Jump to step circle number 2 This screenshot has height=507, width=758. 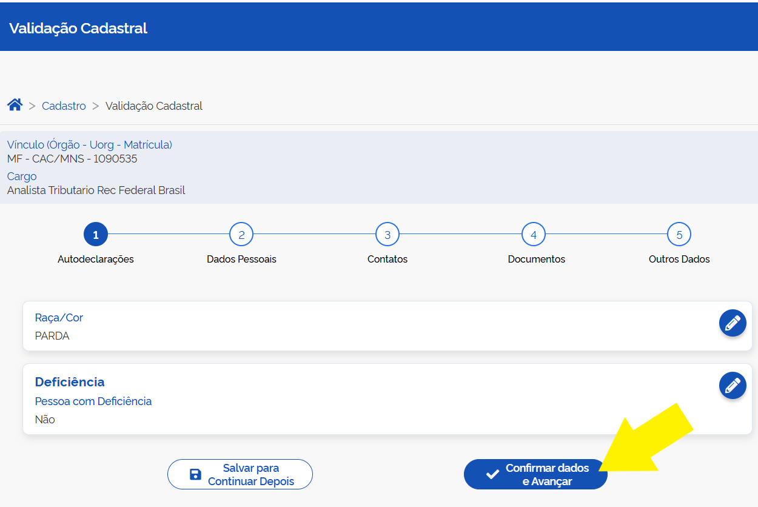(241, 235)
